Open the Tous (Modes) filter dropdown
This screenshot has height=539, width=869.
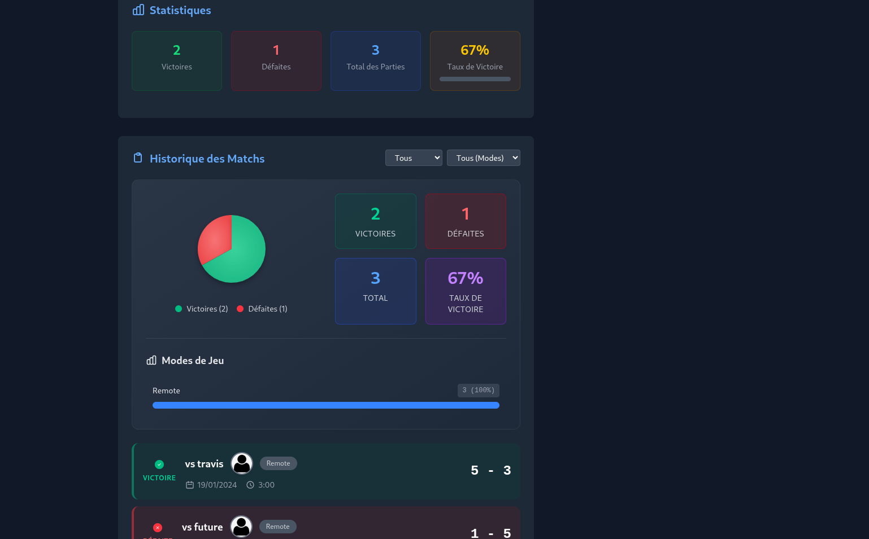click(484, 158)
